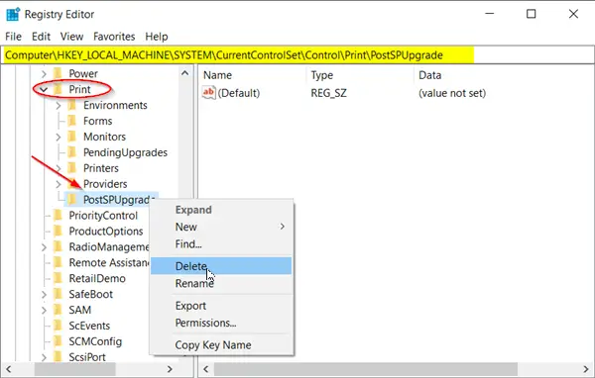Expand the Power key
The width and height of the screenshot is (595, 378).
tap(44, 73)
